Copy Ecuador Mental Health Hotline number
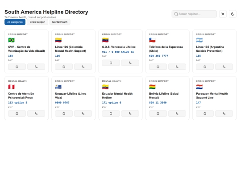Image resolution: width=241 pixels, height=181 pixels. point(111,114)
